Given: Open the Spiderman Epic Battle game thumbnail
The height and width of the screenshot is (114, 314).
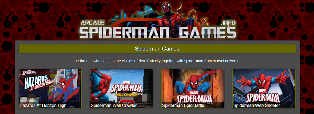Looking at the screenshot, I should tap(193, 89).
